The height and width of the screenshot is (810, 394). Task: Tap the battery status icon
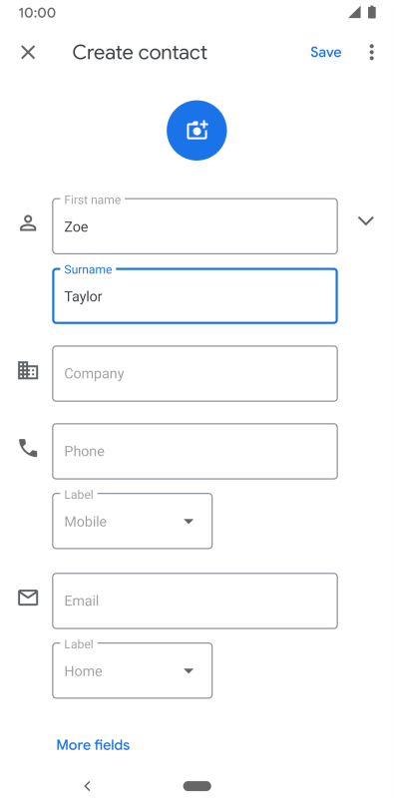point(372,12)
